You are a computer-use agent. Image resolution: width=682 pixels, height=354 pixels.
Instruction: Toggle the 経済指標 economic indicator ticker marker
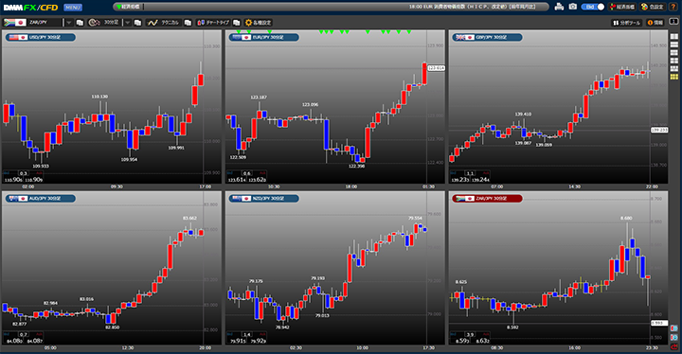coord(128,7)
